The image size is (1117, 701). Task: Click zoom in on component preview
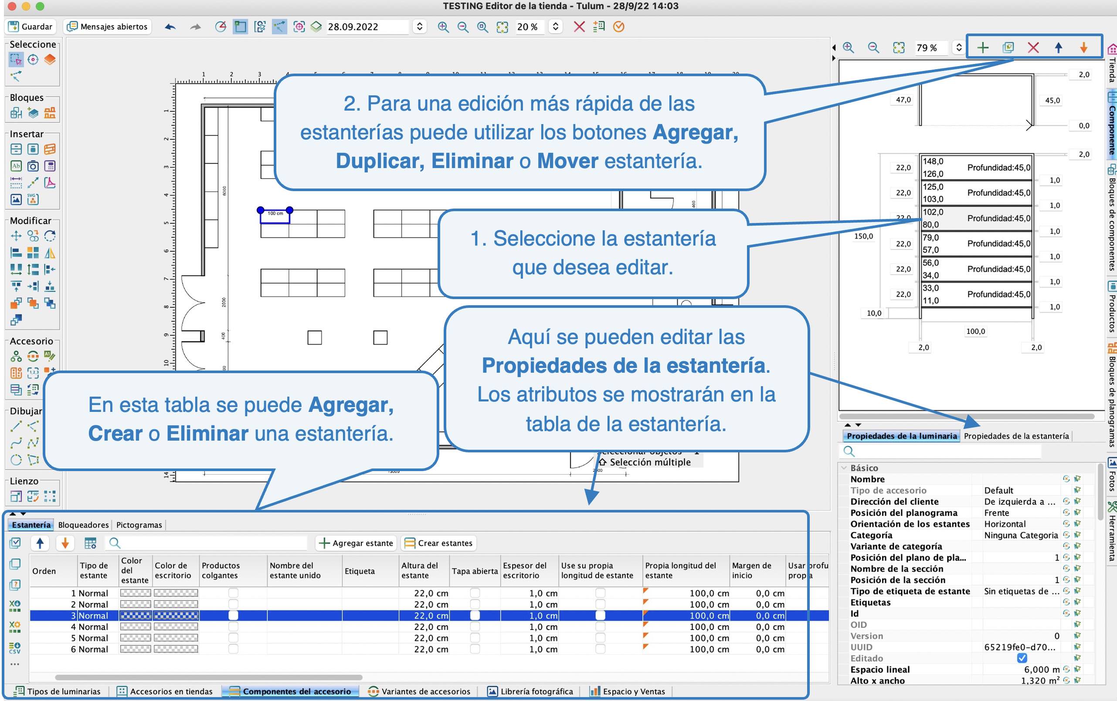848,47
